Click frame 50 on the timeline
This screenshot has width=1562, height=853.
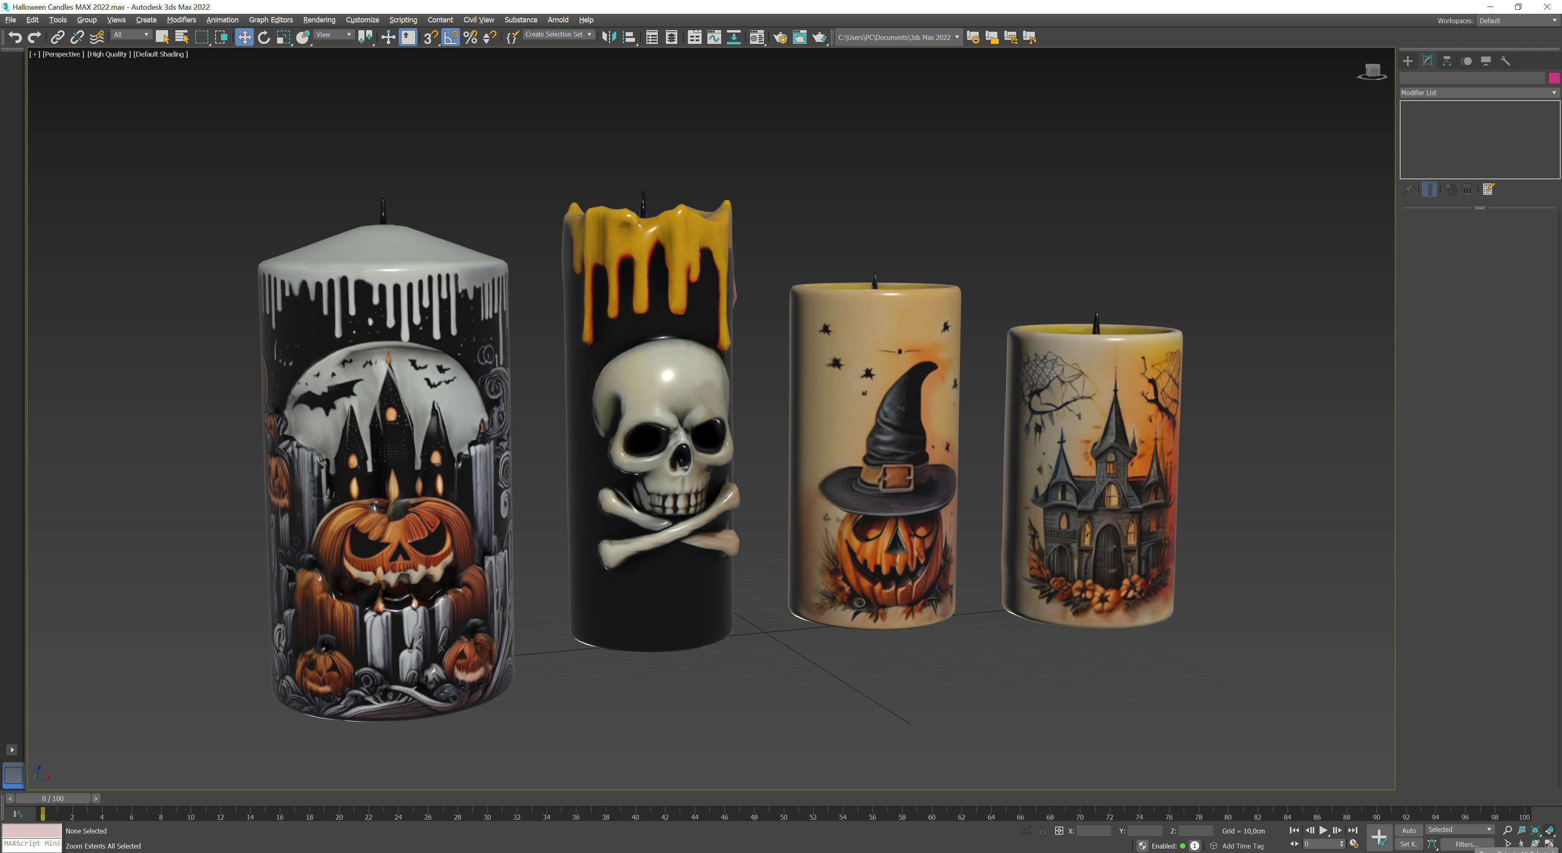click(783, 817)
